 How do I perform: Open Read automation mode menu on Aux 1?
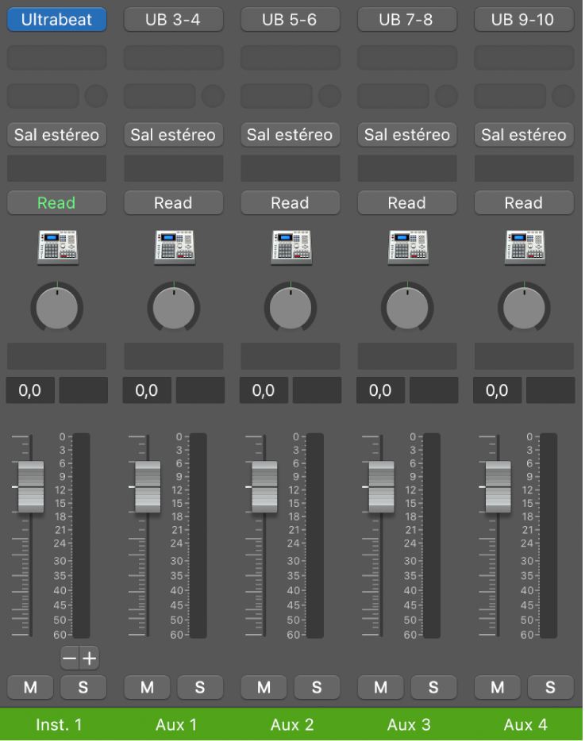[x=174, y=203]
